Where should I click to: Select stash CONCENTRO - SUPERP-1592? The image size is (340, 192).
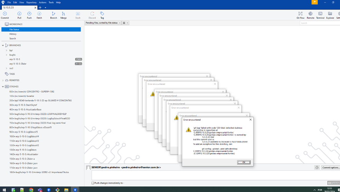pos(31,91)
